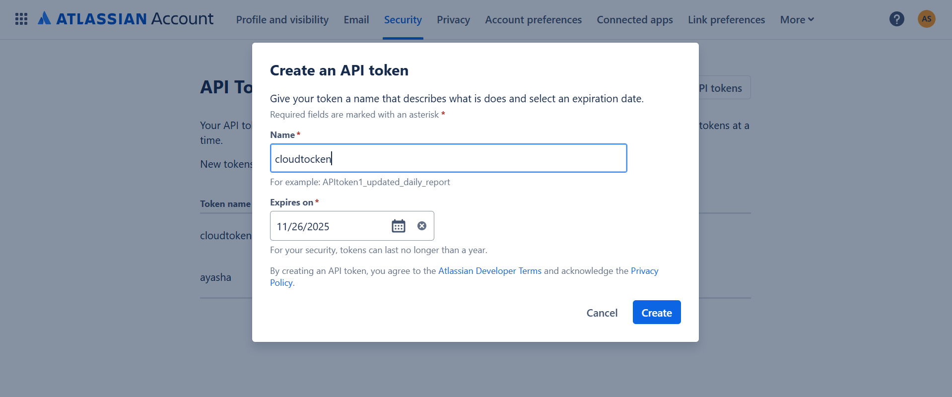Open the AS profile avatar
The height and width of the screenshot is (397, 952).
coord(926,19)
